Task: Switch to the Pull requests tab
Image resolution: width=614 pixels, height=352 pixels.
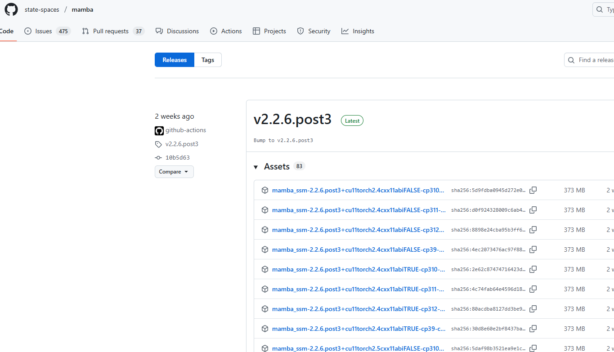Action: point(113,31)
